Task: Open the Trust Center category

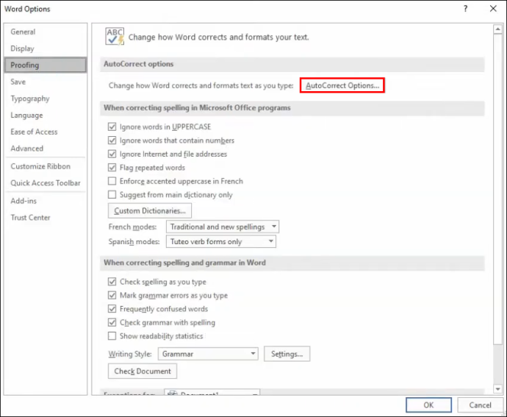Action: click(30, 218)
